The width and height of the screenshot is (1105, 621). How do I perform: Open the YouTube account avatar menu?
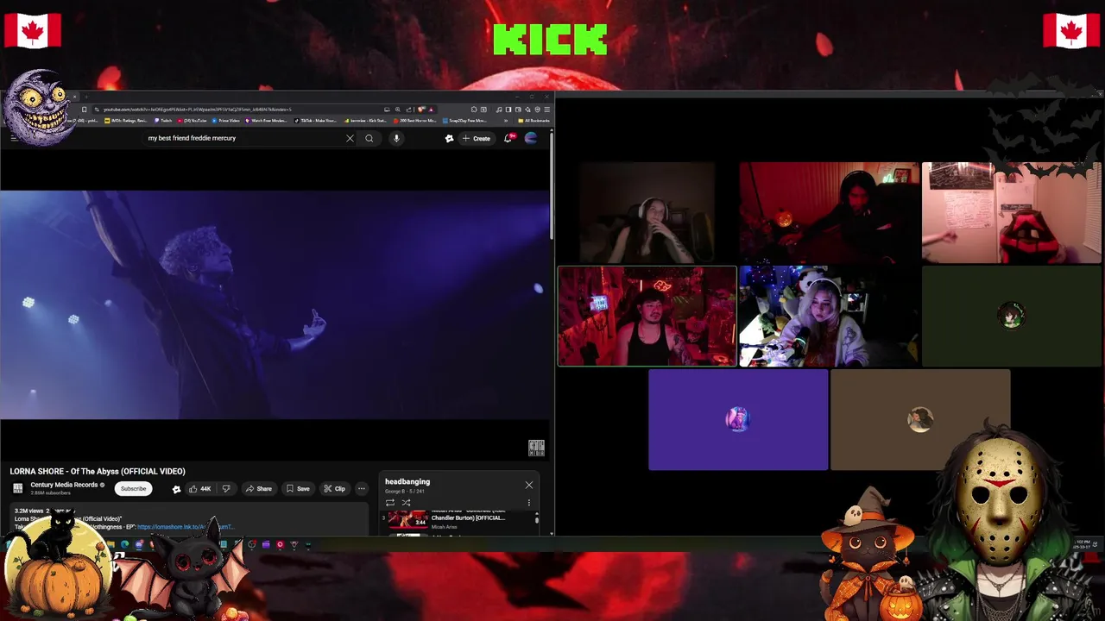coord(531,138)
